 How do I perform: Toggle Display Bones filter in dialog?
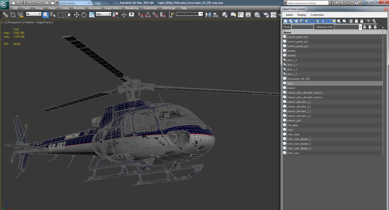(x=328, y=21)
